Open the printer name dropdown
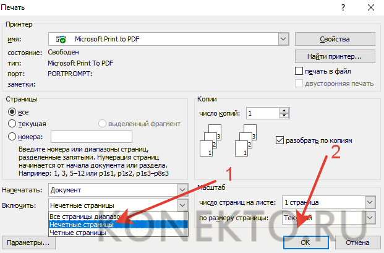 [284, 39]
